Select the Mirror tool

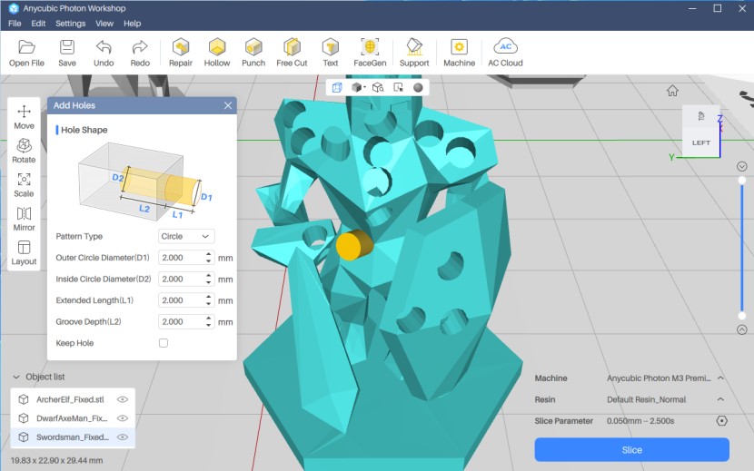click(x=24, y=219)
